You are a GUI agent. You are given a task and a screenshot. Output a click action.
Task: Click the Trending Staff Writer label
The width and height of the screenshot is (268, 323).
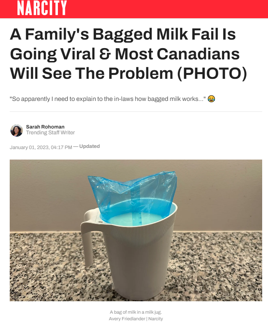pyautogui.click(x=50, y=132)
